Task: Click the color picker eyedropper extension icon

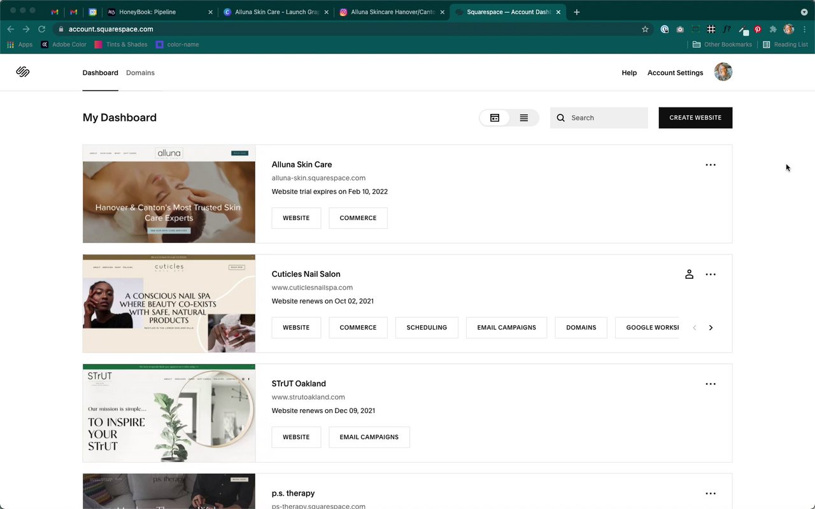Action: [742, 29]
